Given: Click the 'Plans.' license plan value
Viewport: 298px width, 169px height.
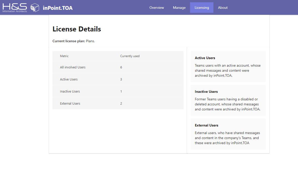Looking at the screenshot, I should point(90,41).
